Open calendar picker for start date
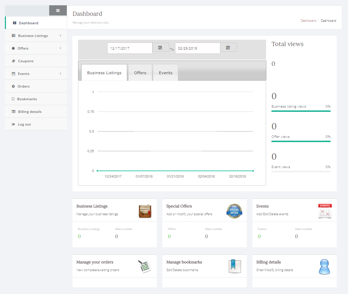Image resolution: width=349 pixels, height=294 pixels. 160,47
